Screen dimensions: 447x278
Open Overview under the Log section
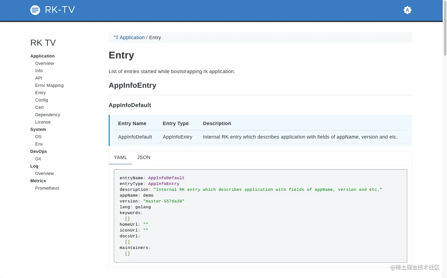coord(44,173)
